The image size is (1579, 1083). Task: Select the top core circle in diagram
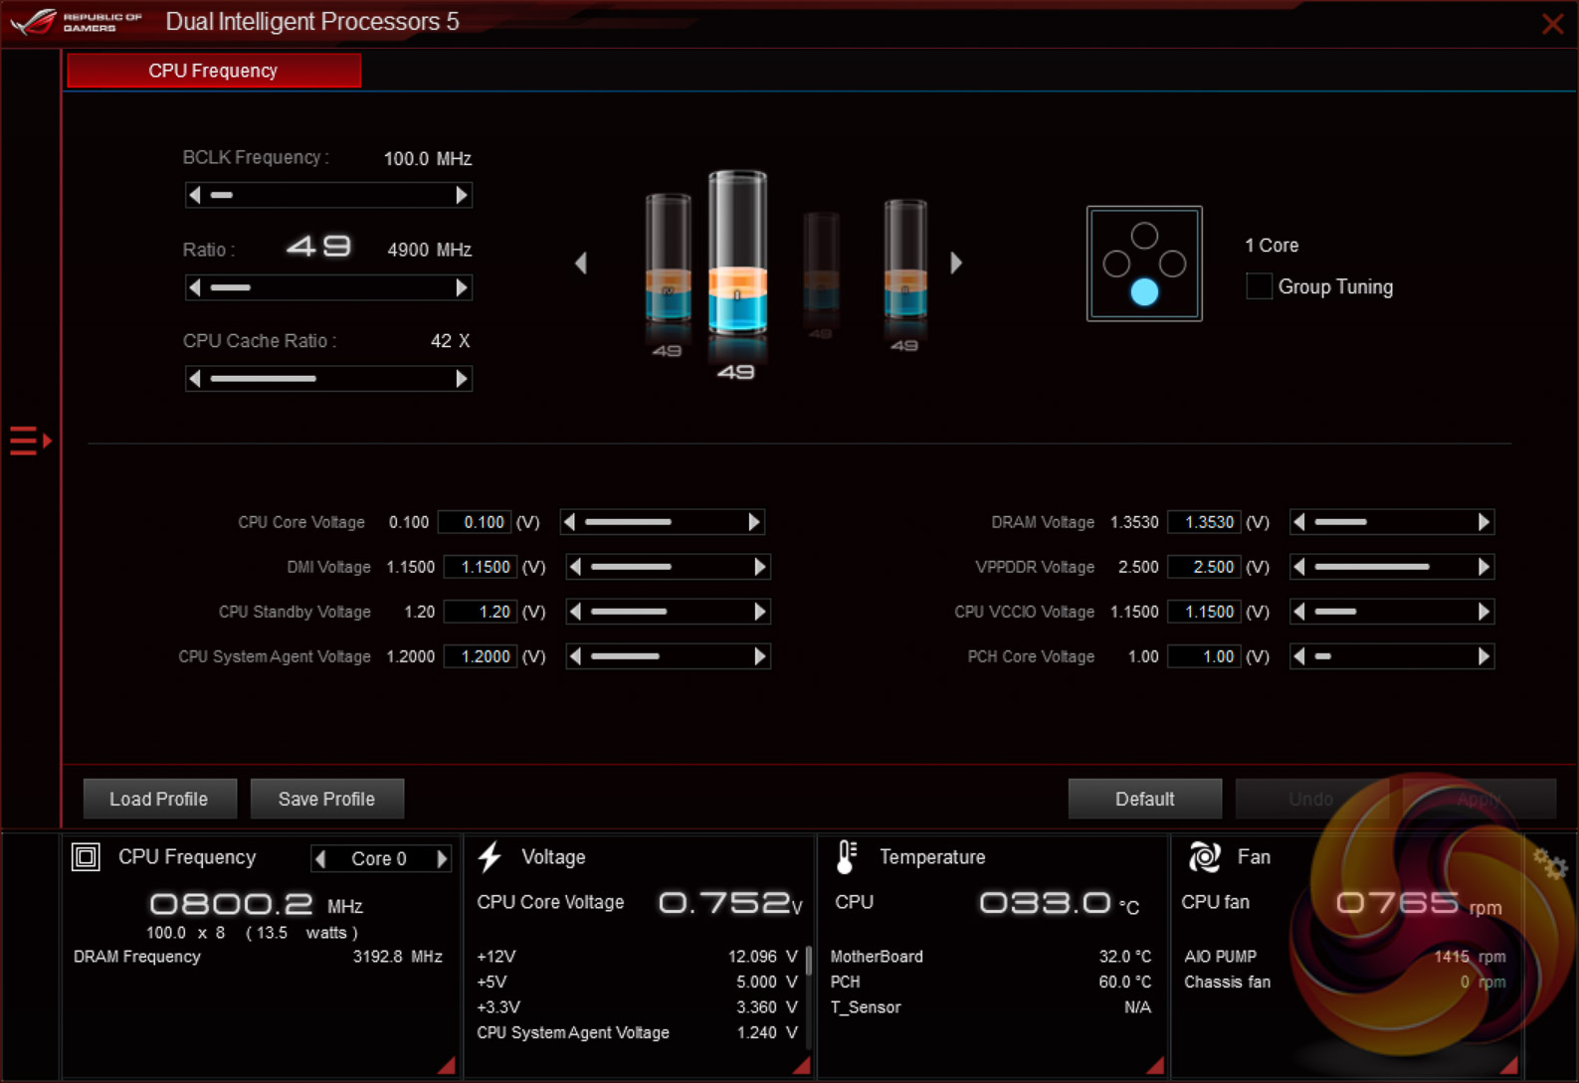point(1144,236)
